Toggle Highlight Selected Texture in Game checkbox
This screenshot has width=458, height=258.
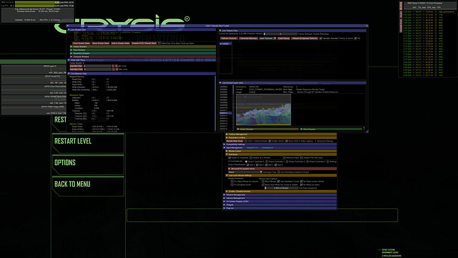click(321, 38)
